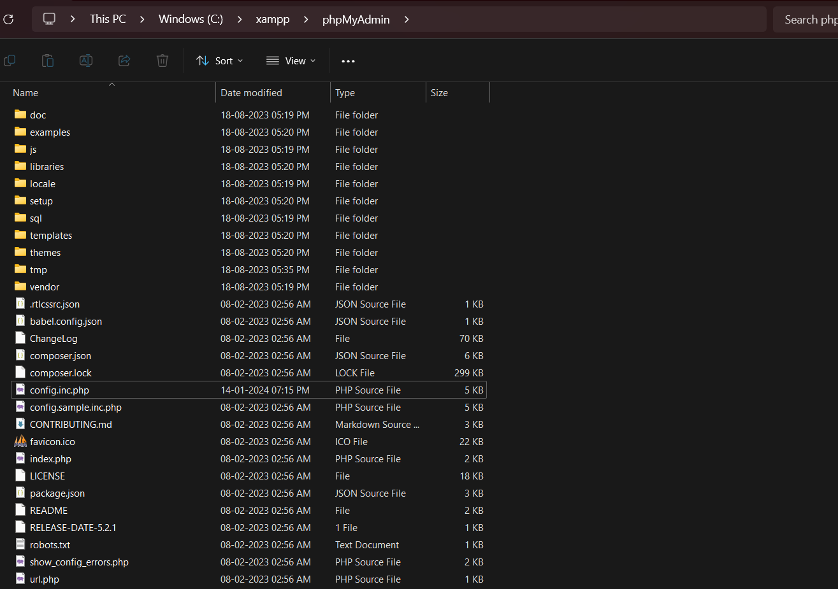The width and height of the screenshot is (838, 589).
Task: Click the robots.txt text document icon
Action: pos(20,544)
